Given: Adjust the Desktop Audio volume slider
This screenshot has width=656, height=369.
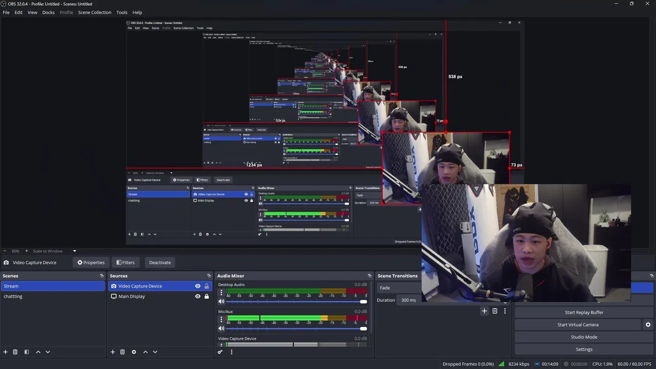Looking at the screenshot, I should click(x=297, y=301).
